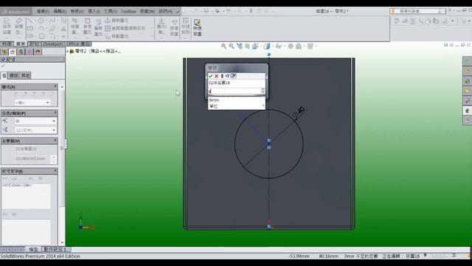The width and height of the screenshot is (472, 266).
Task: Open the units submenu under 8mm
Action: [x=237, y=106]
